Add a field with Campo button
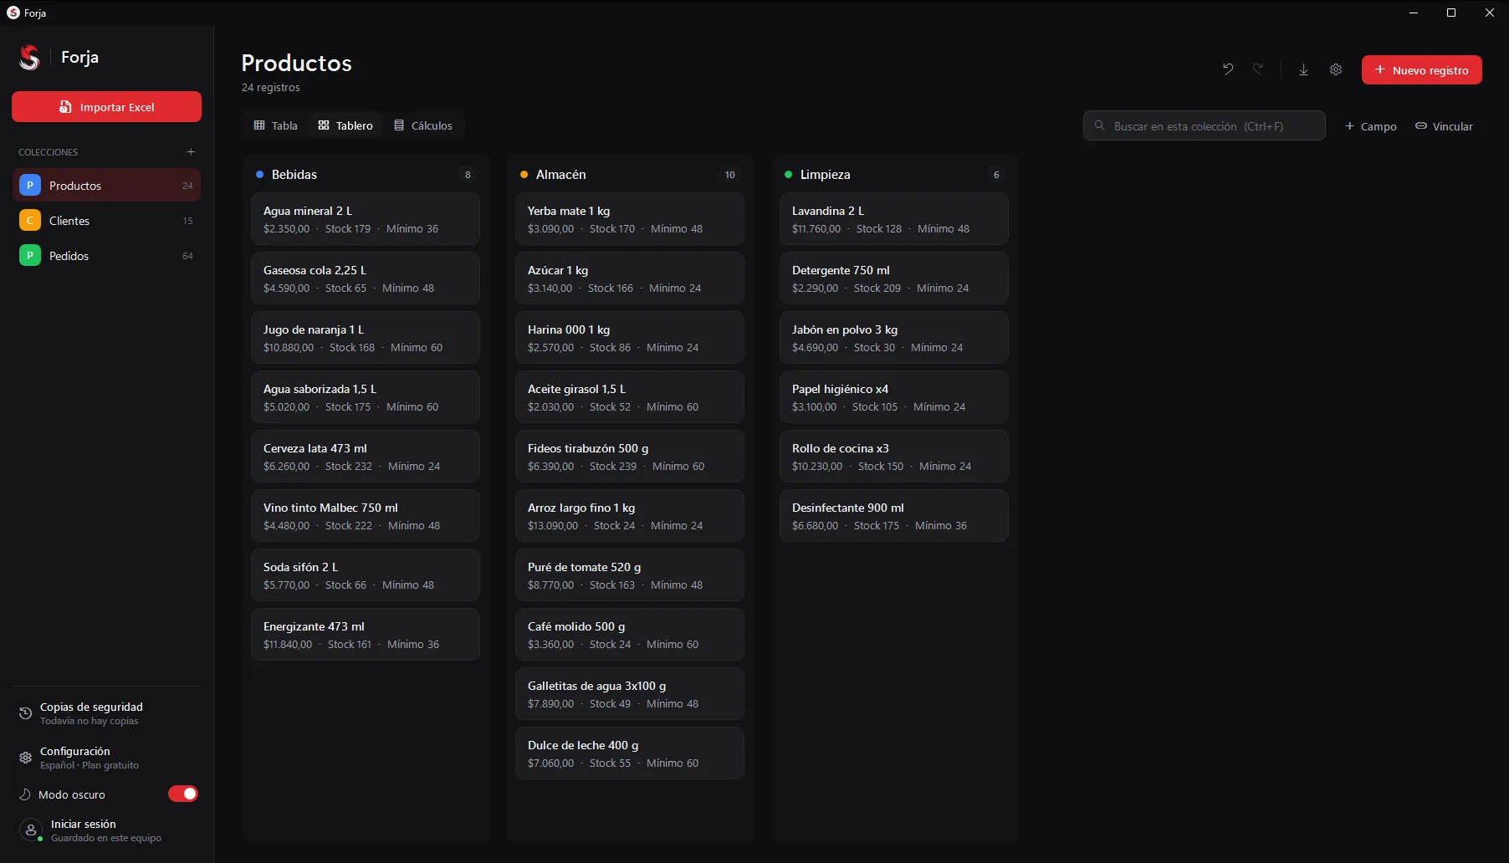This screenshot has width=1509, height=863. (1370, 126)
